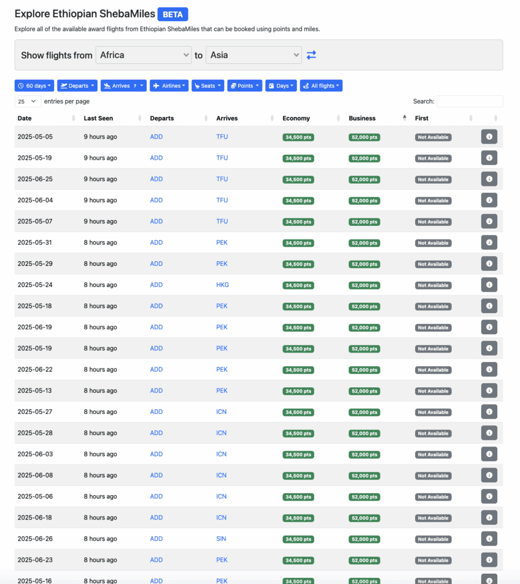520x584 pixels.
Task: Open info icon for 2025-05-05 TFU flight
Action: (x=489, y=137)
